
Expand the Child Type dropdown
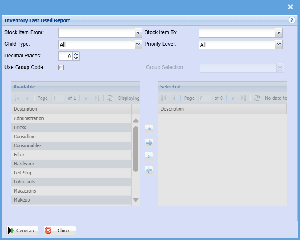coord(138,44)
